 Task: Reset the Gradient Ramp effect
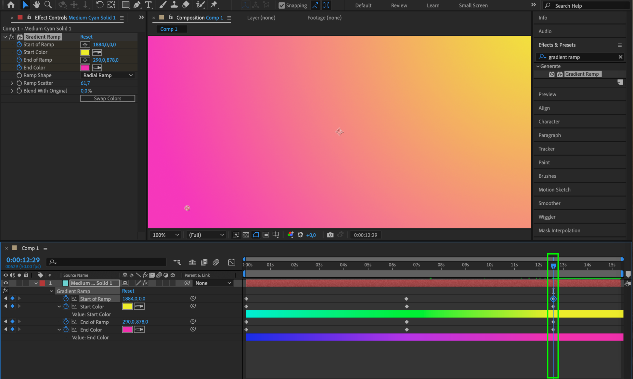tap(86, 37)
